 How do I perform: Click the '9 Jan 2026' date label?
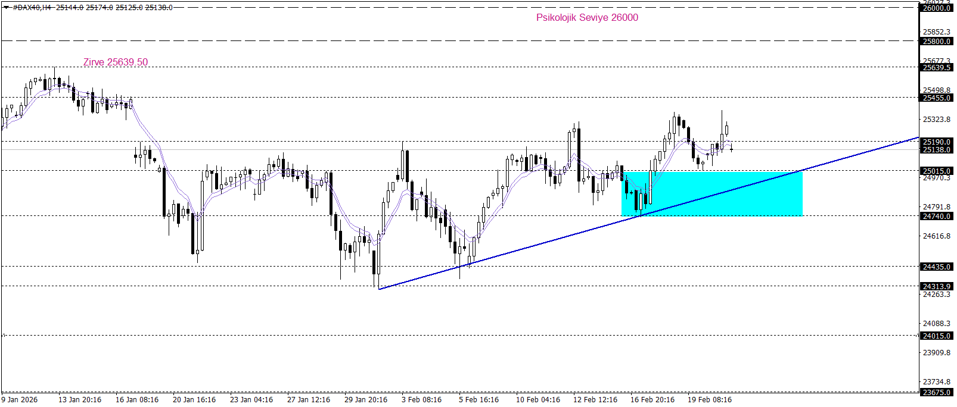(20, 400)
